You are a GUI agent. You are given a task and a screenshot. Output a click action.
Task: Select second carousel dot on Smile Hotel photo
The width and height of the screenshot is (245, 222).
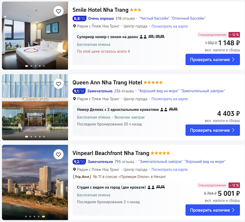(x=31, y=66)
